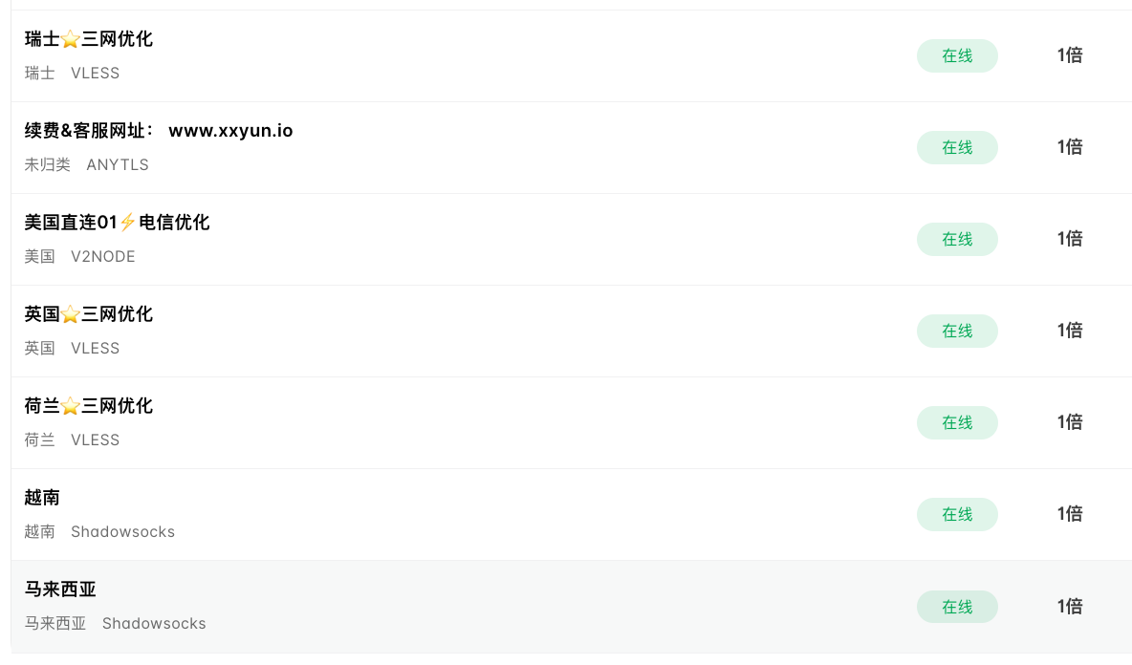Click the 在线 badge for 瑞士 node

(957, 55)
